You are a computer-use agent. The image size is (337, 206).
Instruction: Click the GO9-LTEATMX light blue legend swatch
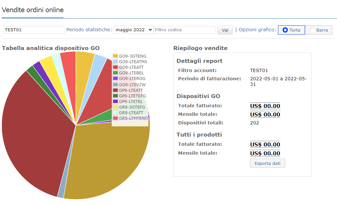[x=115, y=62]
